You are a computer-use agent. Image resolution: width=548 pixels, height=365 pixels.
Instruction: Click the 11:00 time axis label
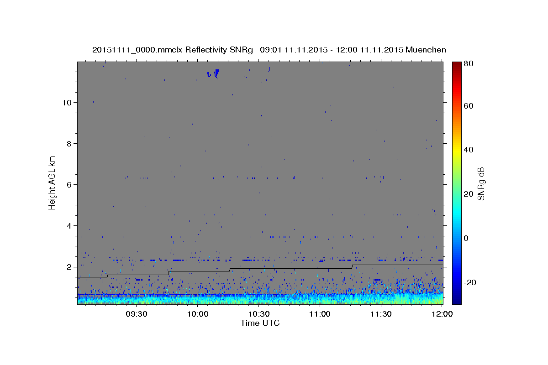point(320,314)
